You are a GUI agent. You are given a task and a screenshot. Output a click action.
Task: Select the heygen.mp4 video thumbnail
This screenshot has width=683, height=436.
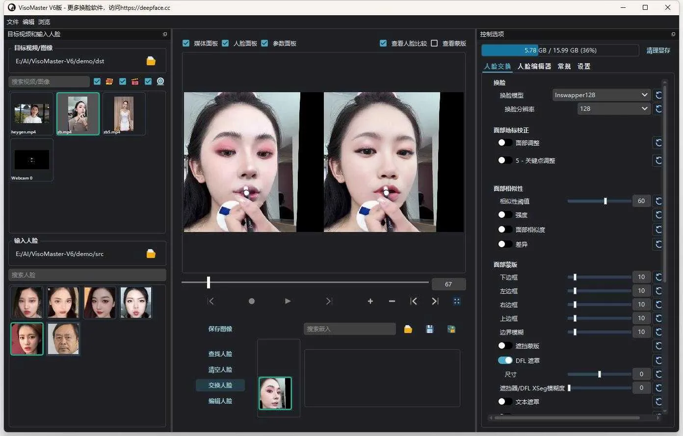[x=31, y=114]
